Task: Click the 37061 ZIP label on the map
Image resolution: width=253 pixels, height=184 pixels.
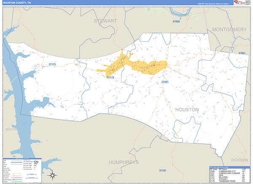Action: [165, 82]
